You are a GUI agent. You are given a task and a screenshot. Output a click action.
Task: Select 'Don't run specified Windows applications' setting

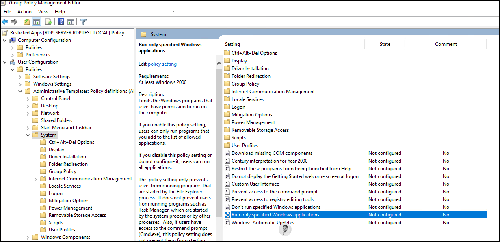[276, 207]
